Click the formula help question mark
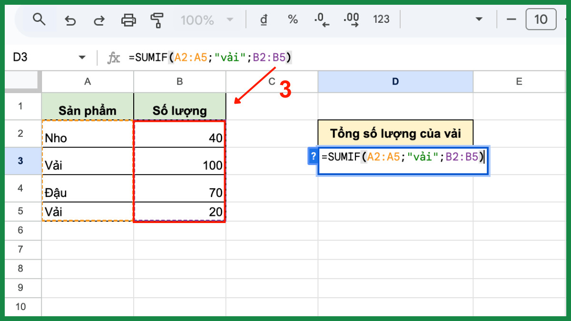 [x=313, y=156]
